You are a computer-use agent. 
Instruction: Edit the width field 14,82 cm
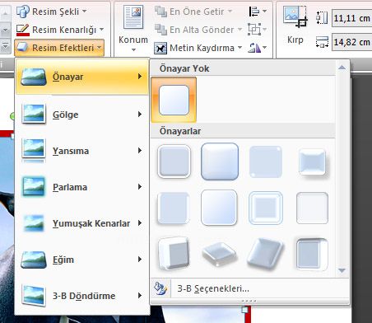point(351,42)
